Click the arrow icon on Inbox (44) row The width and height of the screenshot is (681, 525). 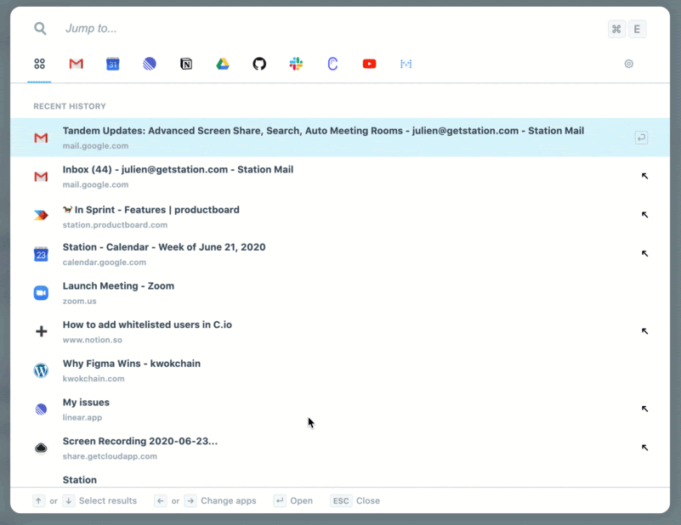coord(645,176)
